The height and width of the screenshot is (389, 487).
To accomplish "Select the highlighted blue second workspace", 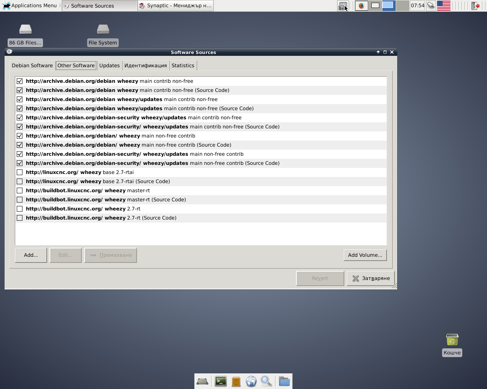I will (x=388, y=6).
